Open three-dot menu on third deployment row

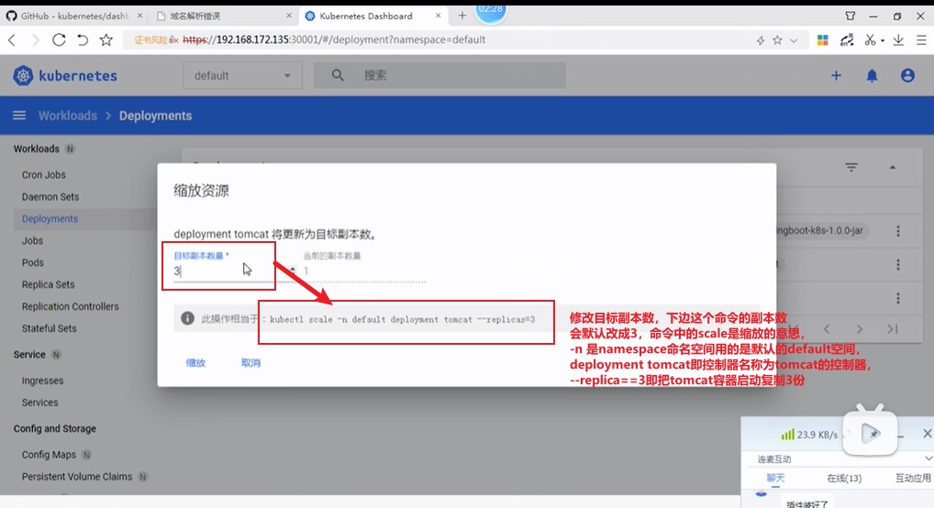pos(898,298)
